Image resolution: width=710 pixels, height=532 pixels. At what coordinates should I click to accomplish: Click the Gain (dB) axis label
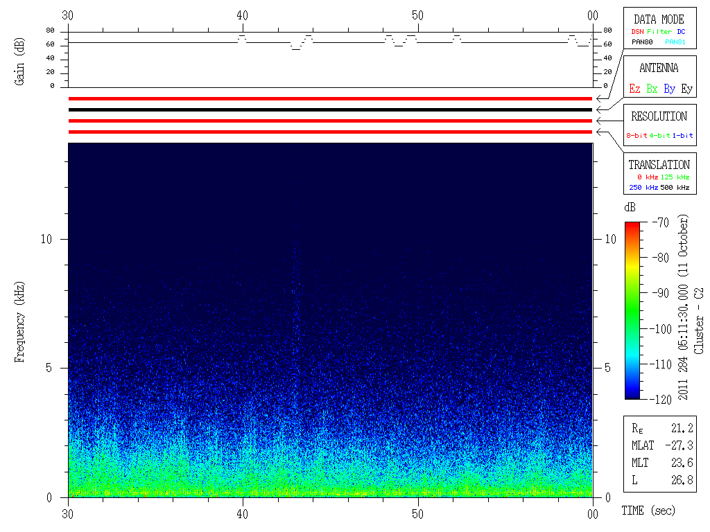pyautogui.click(x=19, y=61)
